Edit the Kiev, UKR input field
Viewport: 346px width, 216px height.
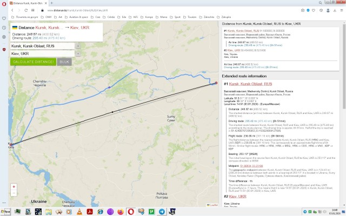[x=42, y=53]
